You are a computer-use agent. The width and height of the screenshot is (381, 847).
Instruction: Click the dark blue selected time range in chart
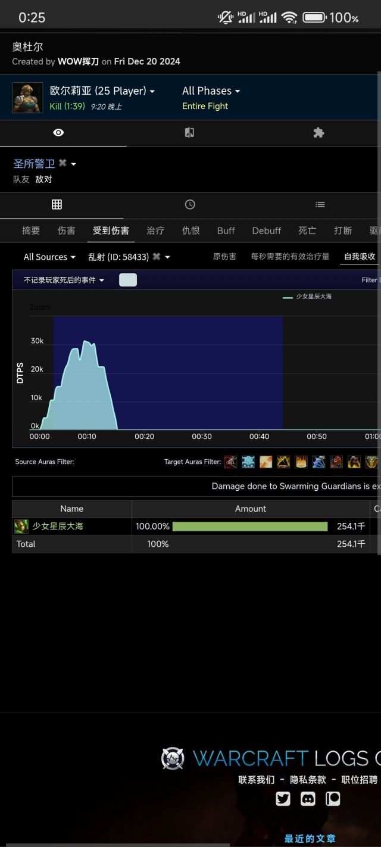coord(168,372)
